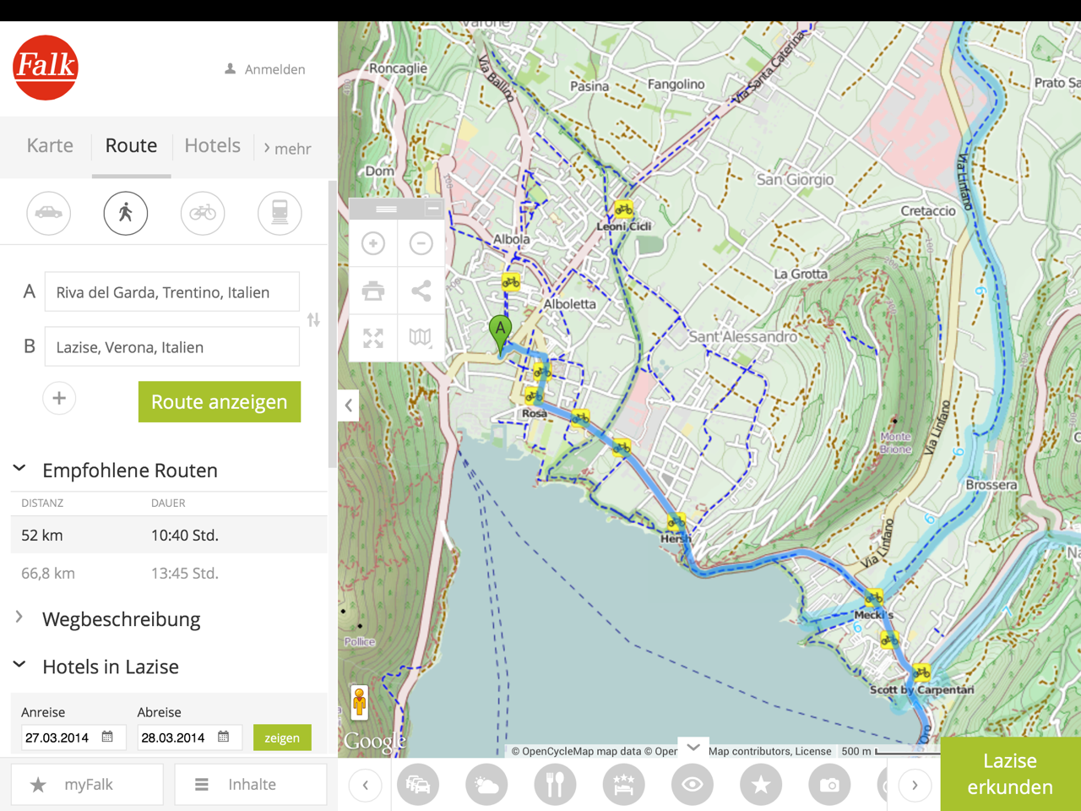The height and width of the screenshot is (811, 1081).
Task: Print the map with printer icon
Action: (x=373, y=291)
